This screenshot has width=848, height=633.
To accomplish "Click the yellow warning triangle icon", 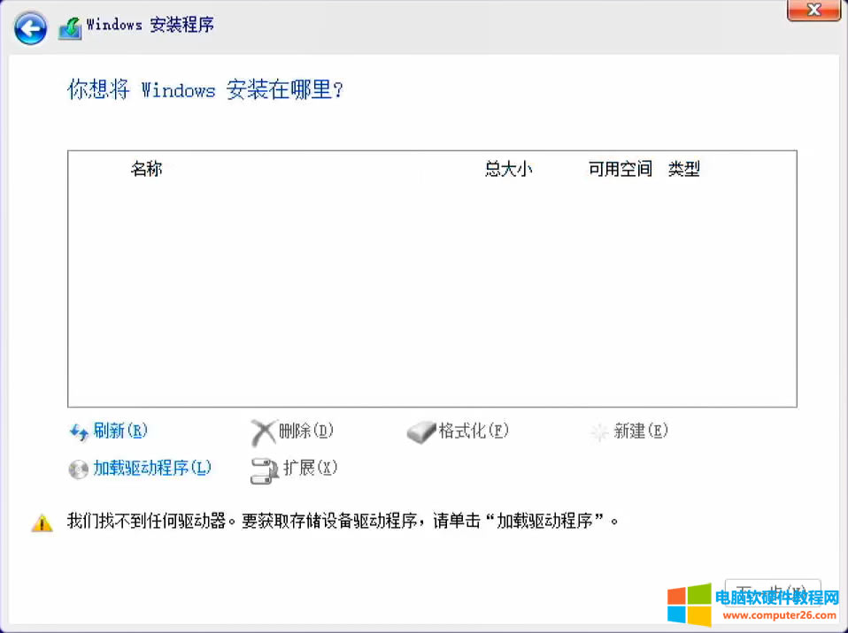I will pos(42,522).
